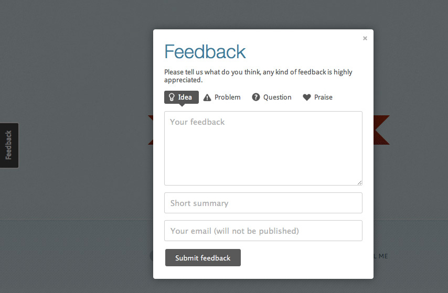Select the Idea feedback type label
This screenshot has width=448, height=293.
point(185,97)
